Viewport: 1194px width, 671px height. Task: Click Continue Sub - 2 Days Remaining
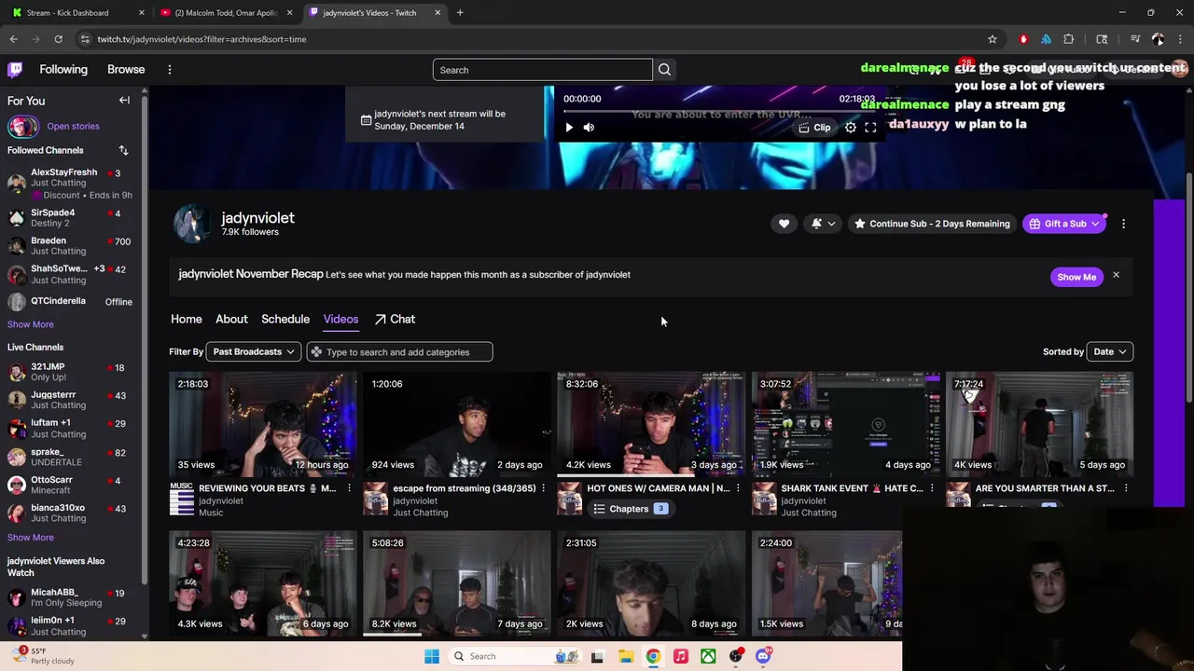tap(931, 224)
